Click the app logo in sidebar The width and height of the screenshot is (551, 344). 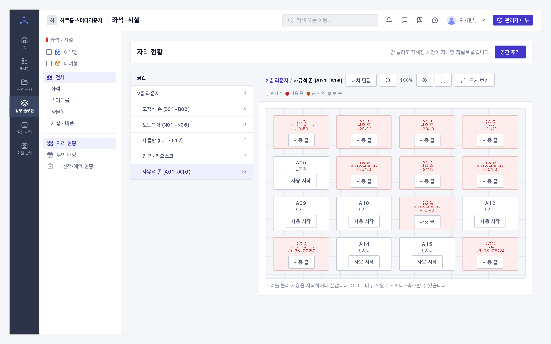click(24, 20)
